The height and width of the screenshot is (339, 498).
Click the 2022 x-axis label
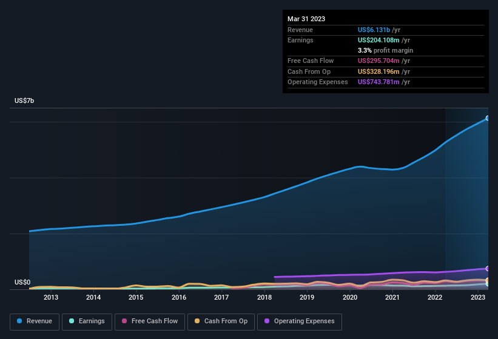pyautogui.click(x=435, y=297)
